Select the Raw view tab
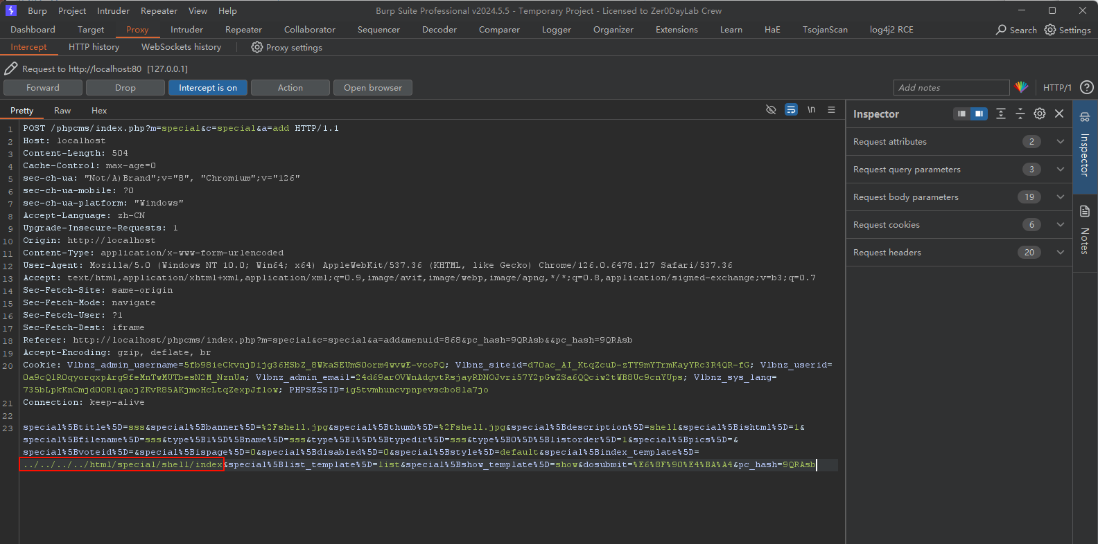This screenshot has height=544, width=1098. click(62, 111)
